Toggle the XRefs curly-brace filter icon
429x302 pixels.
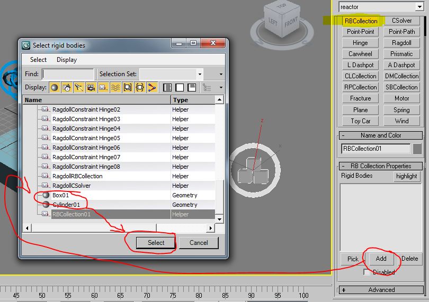pyautogui.click(x=139, y=87)
